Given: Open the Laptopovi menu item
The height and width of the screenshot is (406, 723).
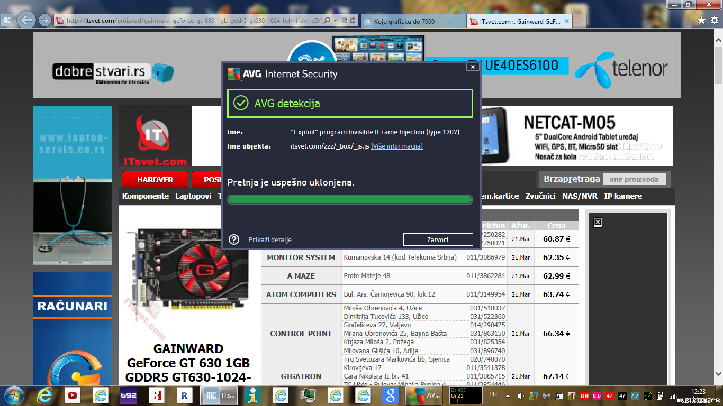Looking at the screenshot, I should click(193, 196).
